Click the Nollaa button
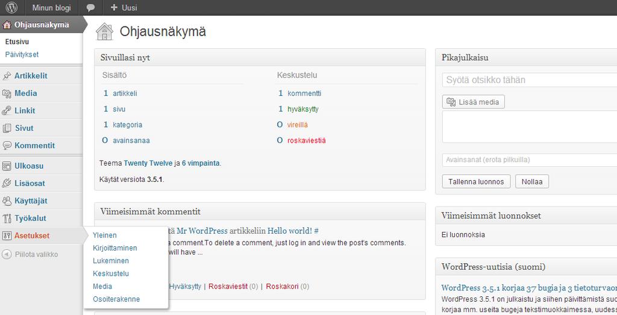617x315 pixels. pos(532,182)
